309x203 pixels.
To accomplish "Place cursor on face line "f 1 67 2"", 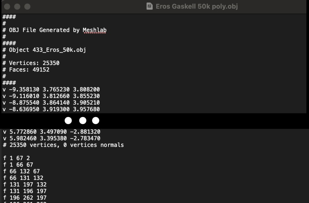I will click(x=16, y=158).
